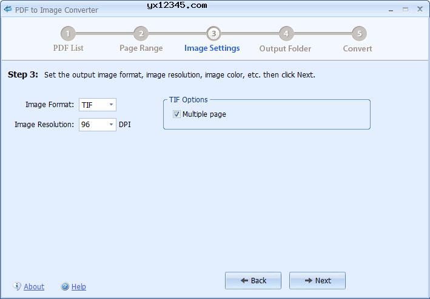Screen dimensions: 430x299
Task: Click the Image Format label
Action: 50,105
